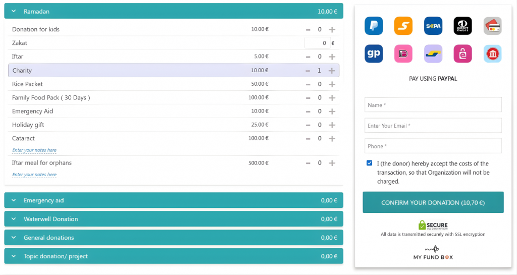Select PayPal as payment method
This screenshot has height=275, width=517.
374,26
